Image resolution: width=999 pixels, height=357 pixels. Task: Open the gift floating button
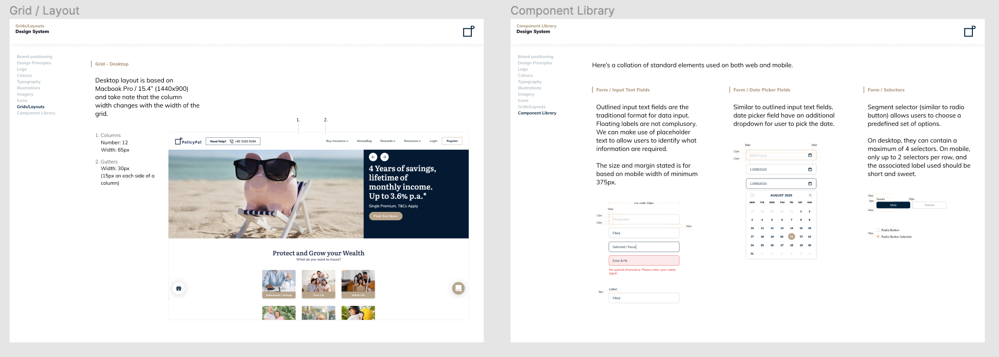[179, 288]
